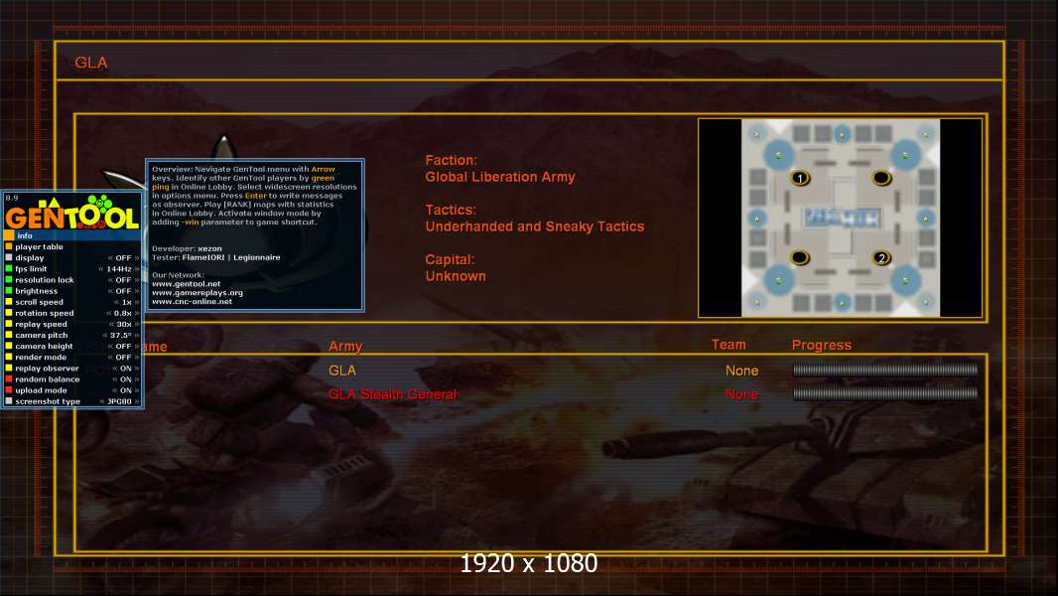Screen dimensions: 1058x596
Task: Toggle the resolution lock OFF value
Action: tap(123, 279)
